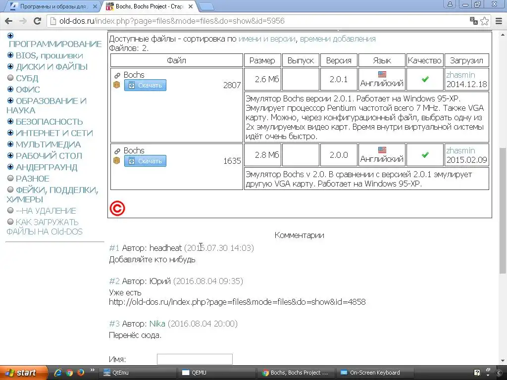Open the translate page icon in address bar

[x=474, y=21]
